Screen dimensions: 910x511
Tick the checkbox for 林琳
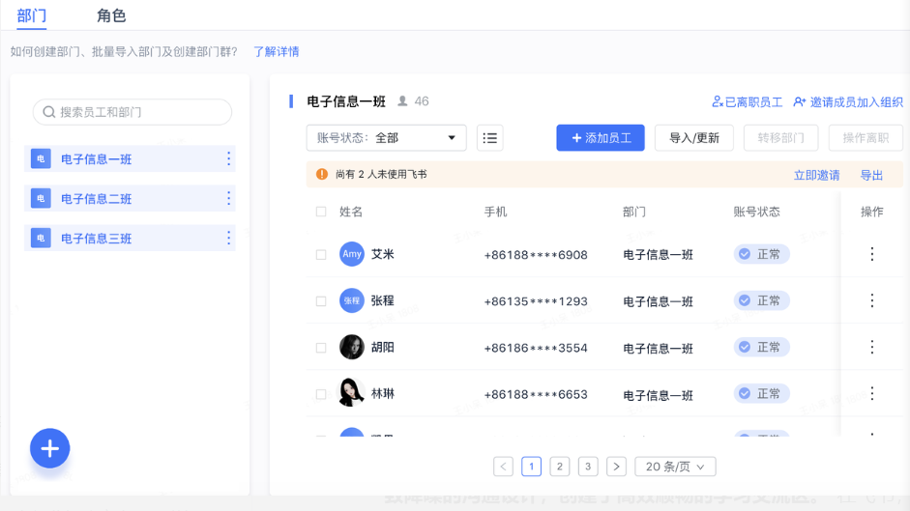pyautogui.click(x=321, y=394)
